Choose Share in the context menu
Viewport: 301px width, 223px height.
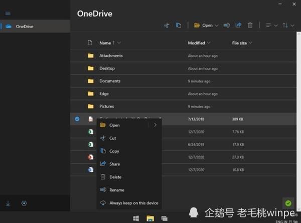(129, 164)
